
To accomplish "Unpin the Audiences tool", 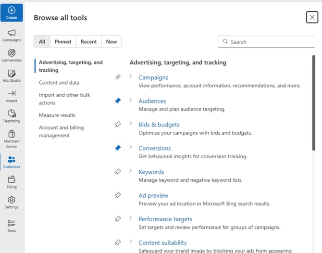I will click(118, 101).
